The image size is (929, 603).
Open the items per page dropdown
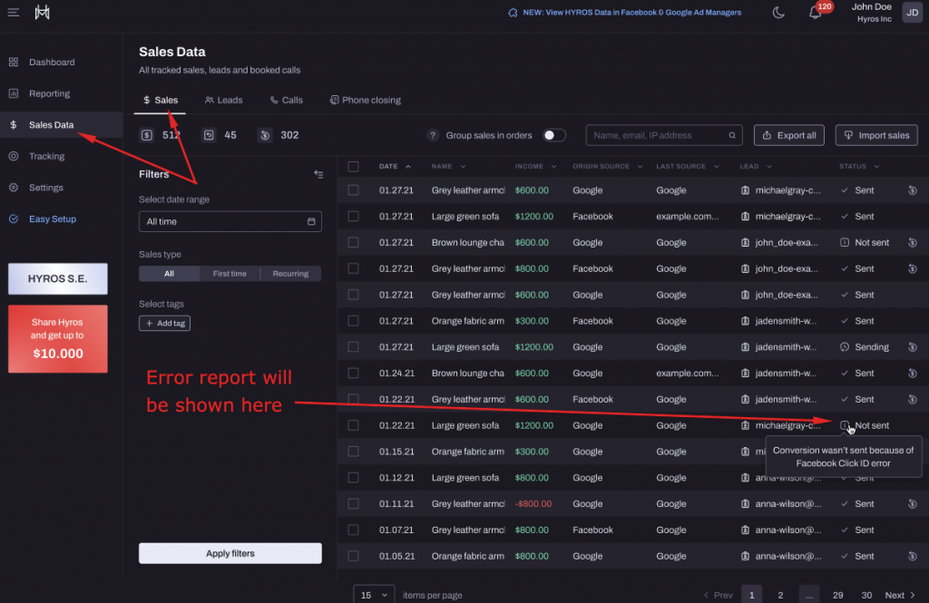(373, 594)
